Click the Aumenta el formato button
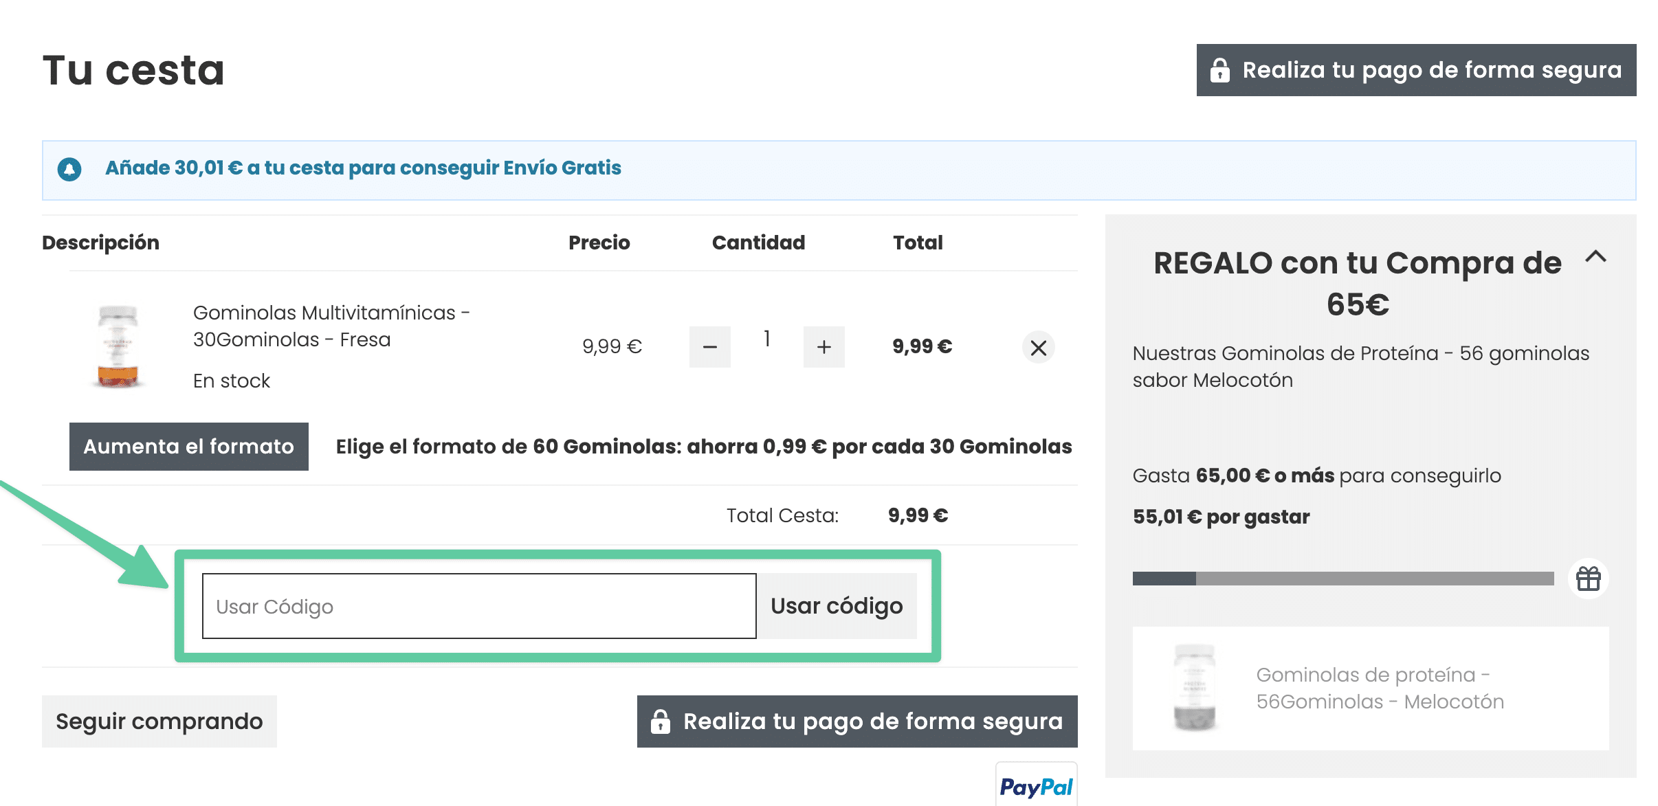The height and width of the screenshot is (806, 1658). 188,447
